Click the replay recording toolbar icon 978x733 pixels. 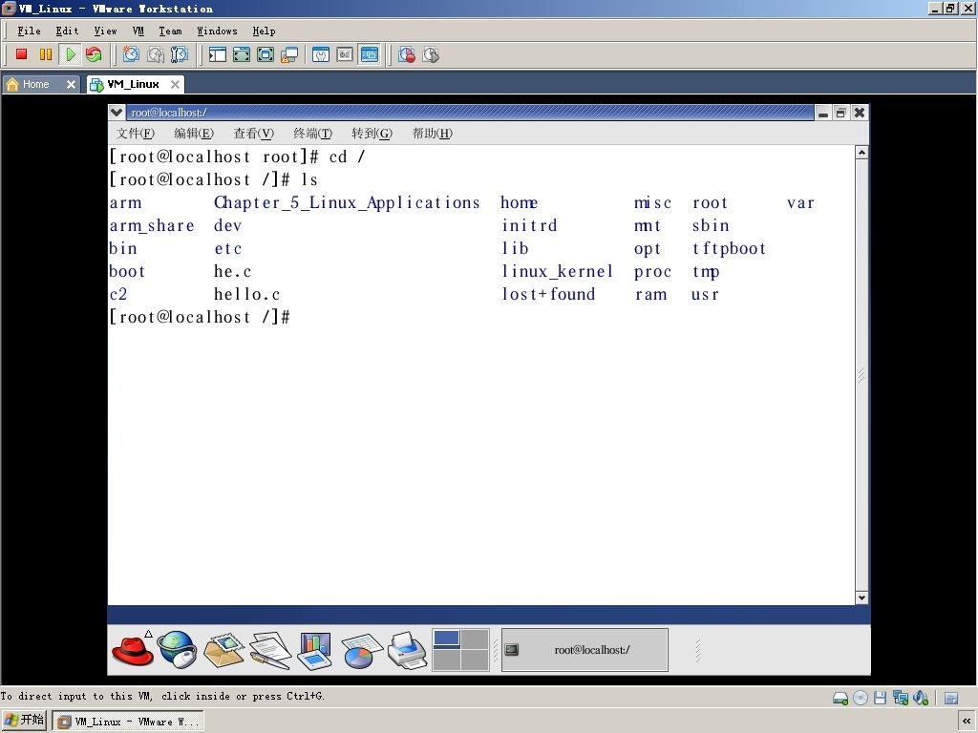coord(431,54)
